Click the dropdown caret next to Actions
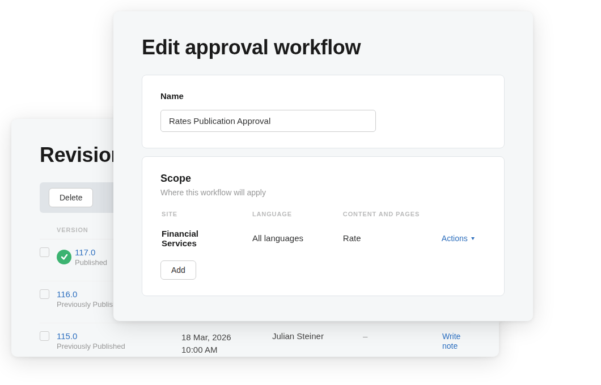 coord(474,238)
